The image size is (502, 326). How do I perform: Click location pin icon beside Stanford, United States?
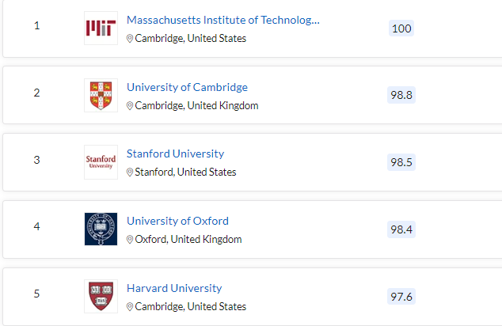click(x=130, y=172)
